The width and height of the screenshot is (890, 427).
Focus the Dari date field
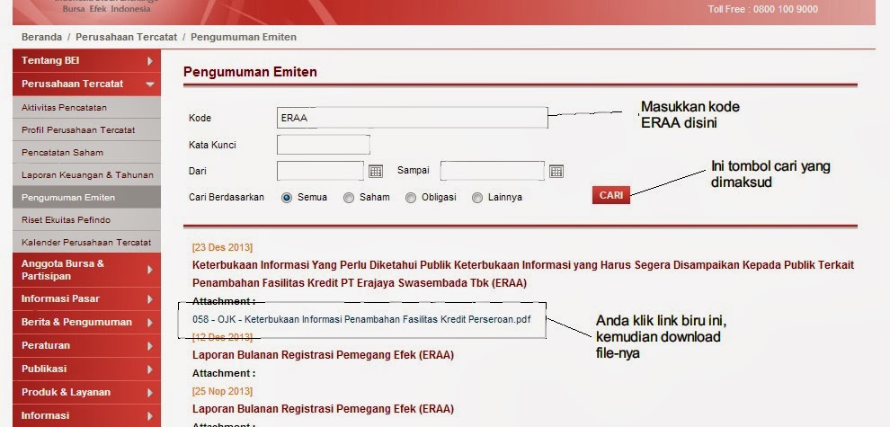coord(320,170)
